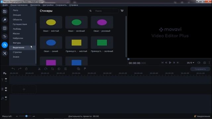Click the Redo arrow in timeline toolbar
212x119 pixels.
click(x=20, y=69)
